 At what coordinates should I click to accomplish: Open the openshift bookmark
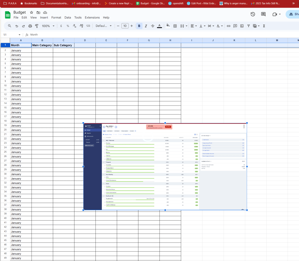[176, 3]
